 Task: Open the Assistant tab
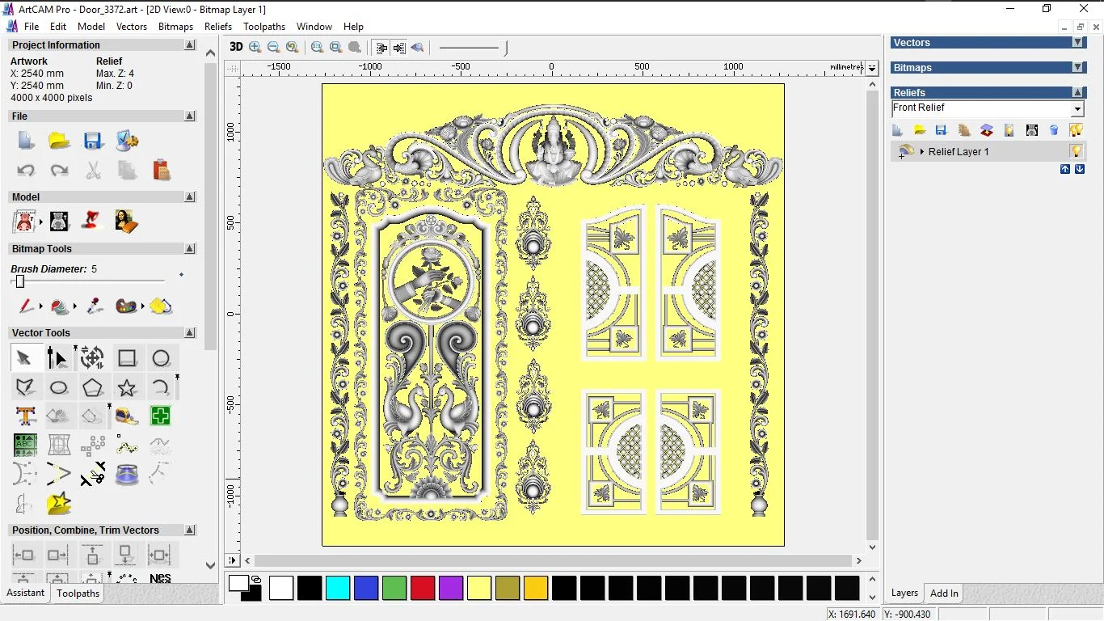click(26, 593)
